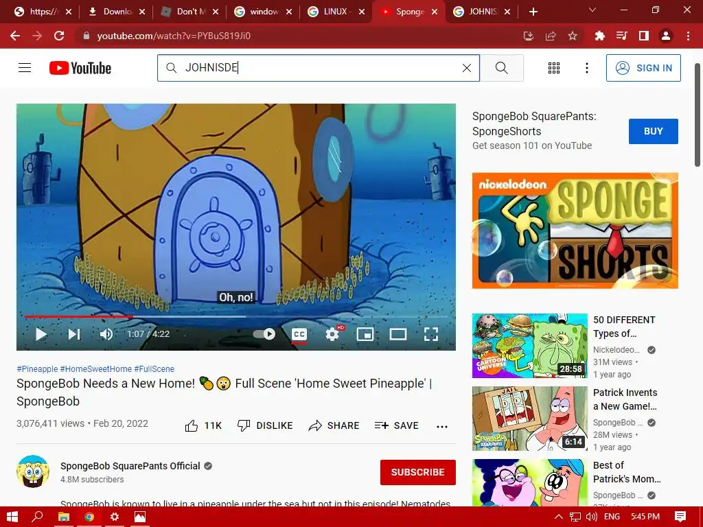Open File Explorer from taskbar
Screen dimensions: 703x527
click(x=64, y=517)
